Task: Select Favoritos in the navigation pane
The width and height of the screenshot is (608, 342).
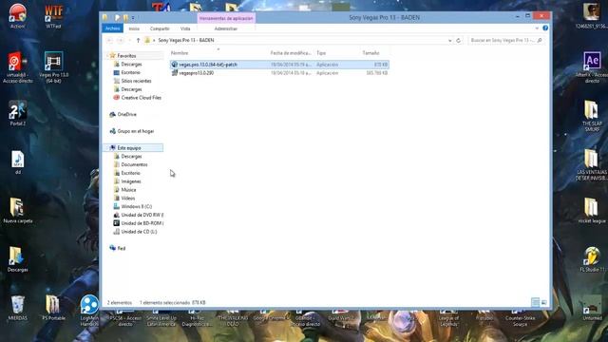Action: click(x=126, y=56)
